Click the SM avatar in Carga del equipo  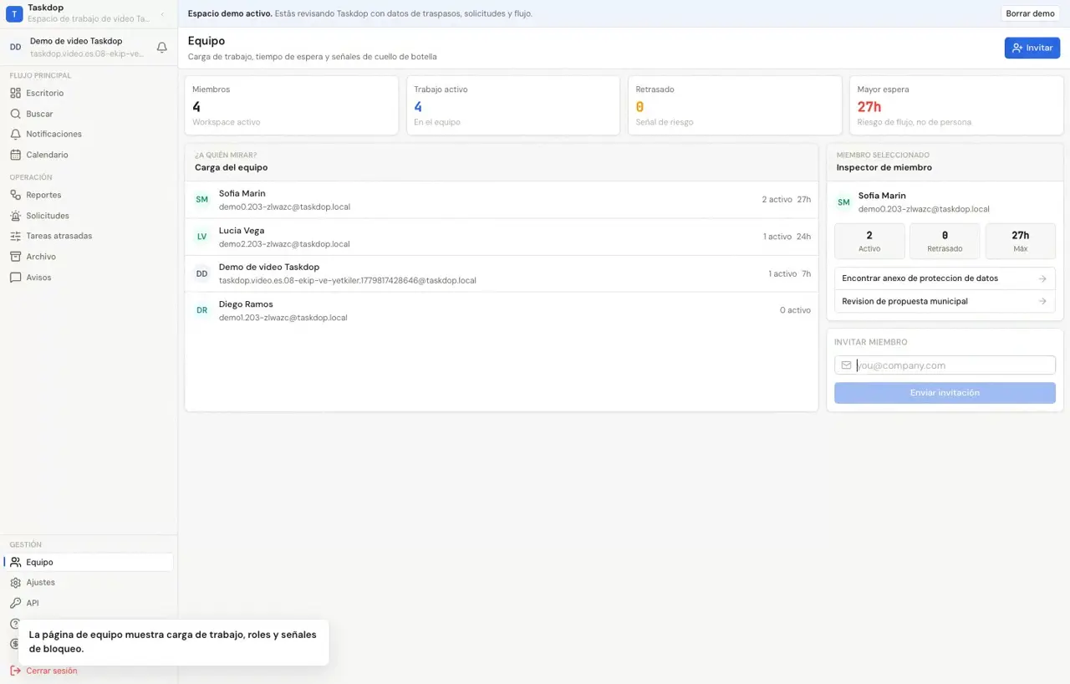point(201,200)
